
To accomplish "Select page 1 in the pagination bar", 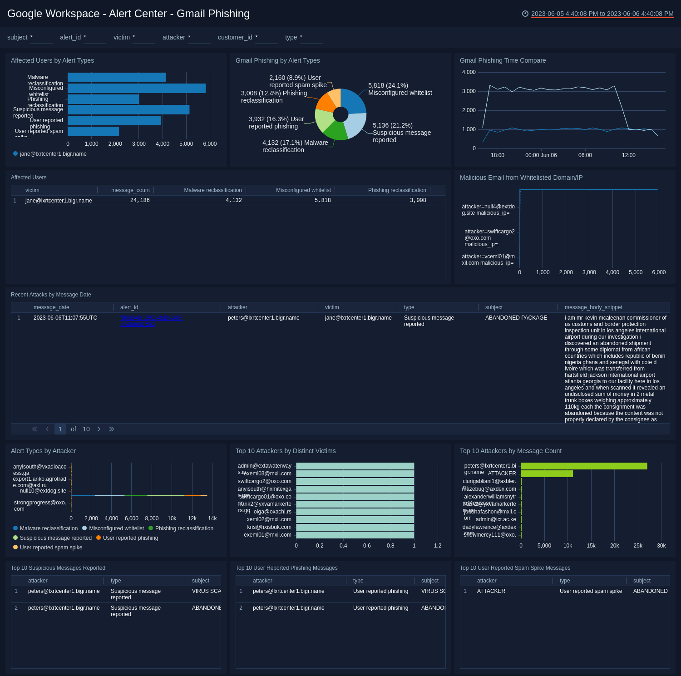I will pos(60,429).
